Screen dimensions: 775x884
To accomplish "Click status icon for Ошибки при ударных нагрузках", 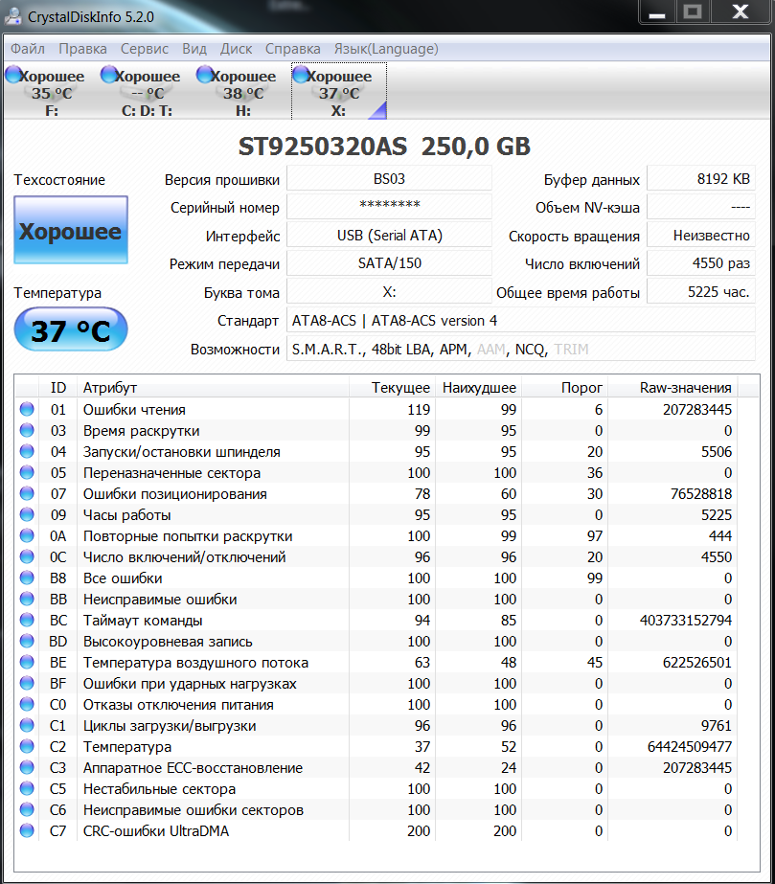I will 27,683.
